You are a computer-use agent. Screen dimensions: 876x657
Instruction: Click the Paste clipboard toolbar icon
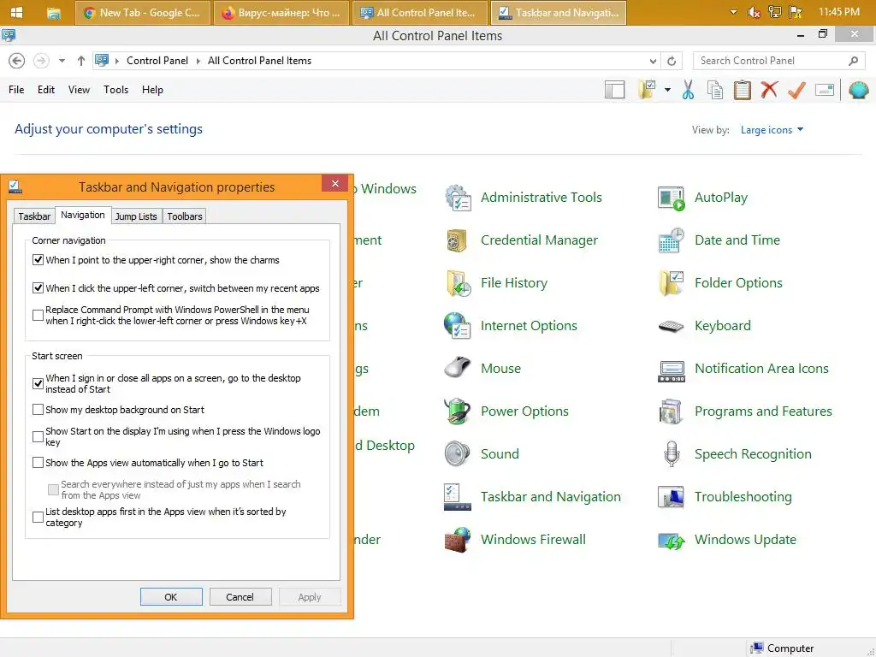click(x=742, y=90)
